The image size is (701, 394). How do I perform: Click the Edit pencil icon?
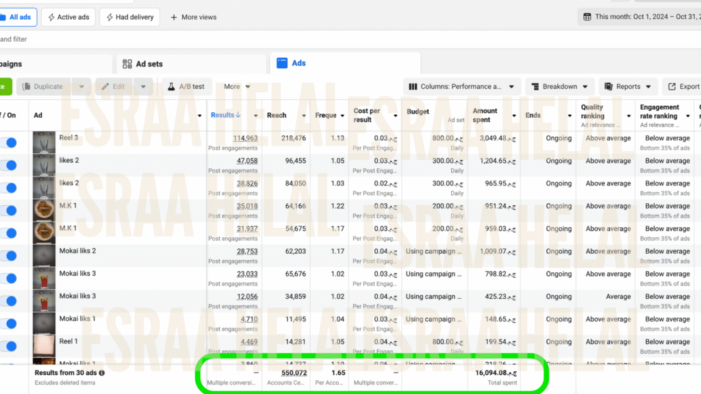point(105,87)
